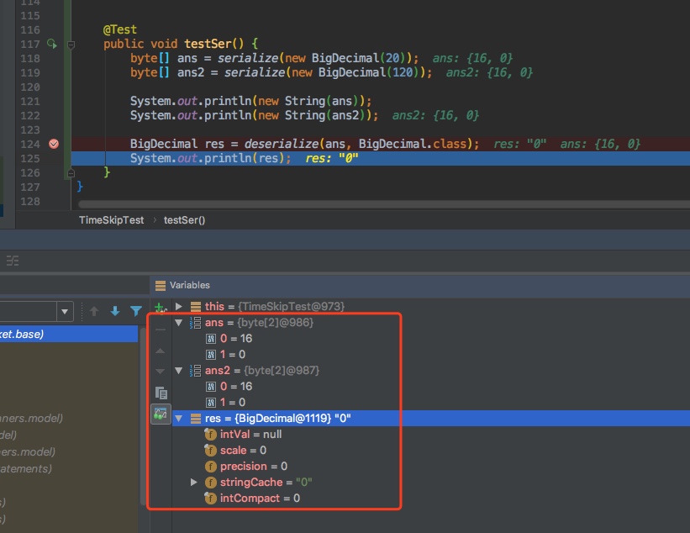Image resolution: width=690 pixels, height=533 pixels.
Task: Select the intCompact field row
Action: 260,499
